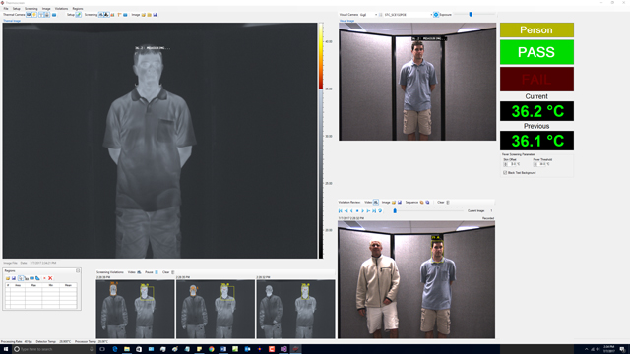
Task: Click the previous temperature 36.1 °C readout
Action: (x=536, y=141)
